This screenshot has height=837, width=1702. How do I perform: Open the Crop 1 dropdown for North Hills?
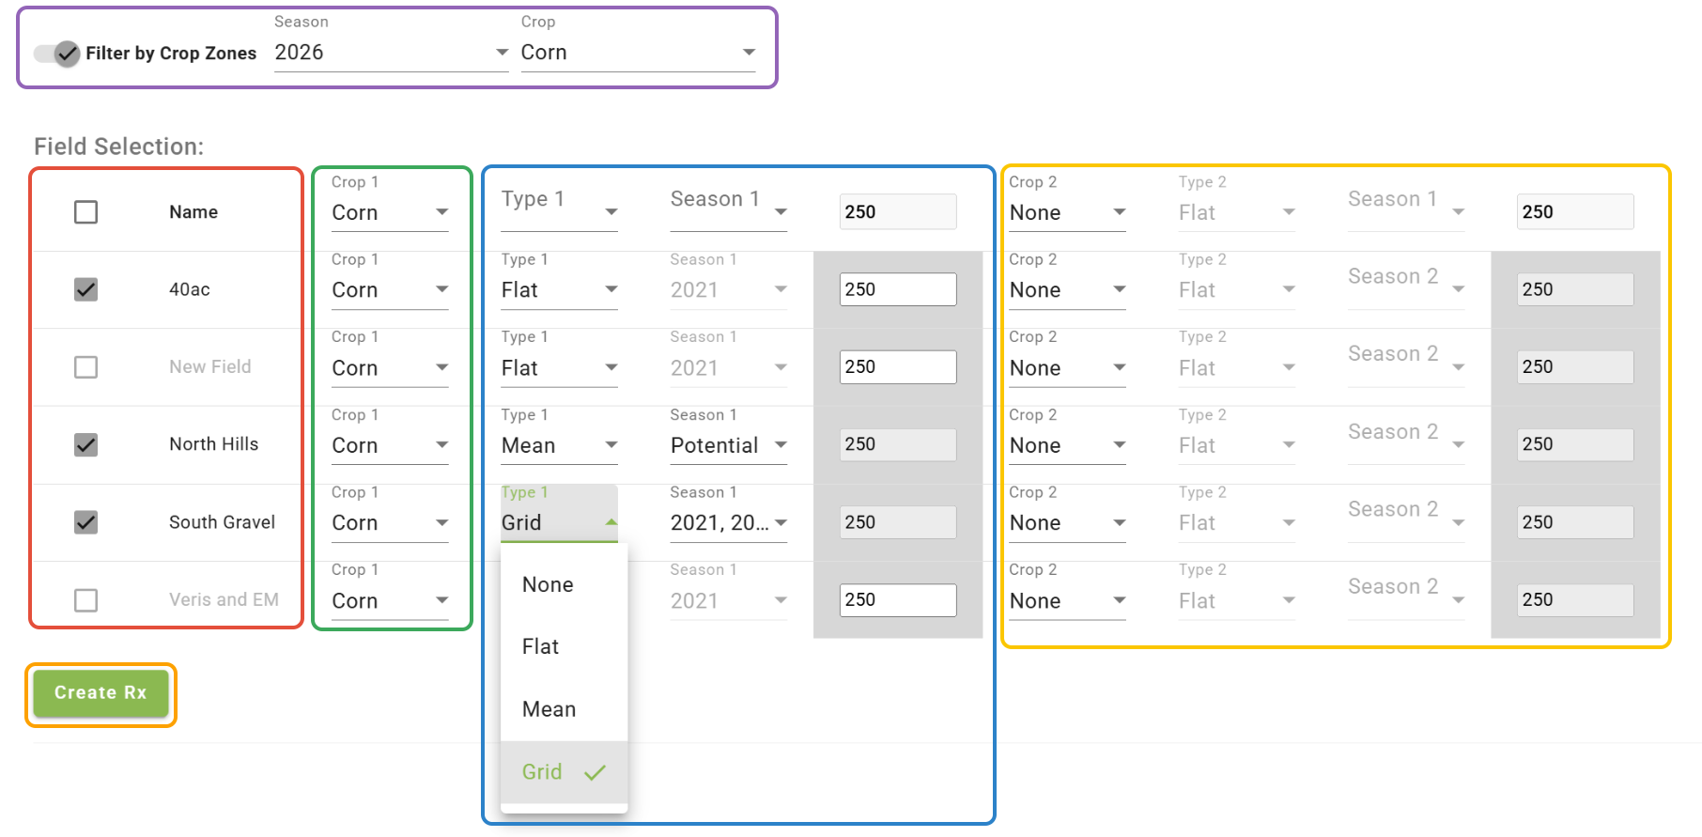(x=390, y=445)
